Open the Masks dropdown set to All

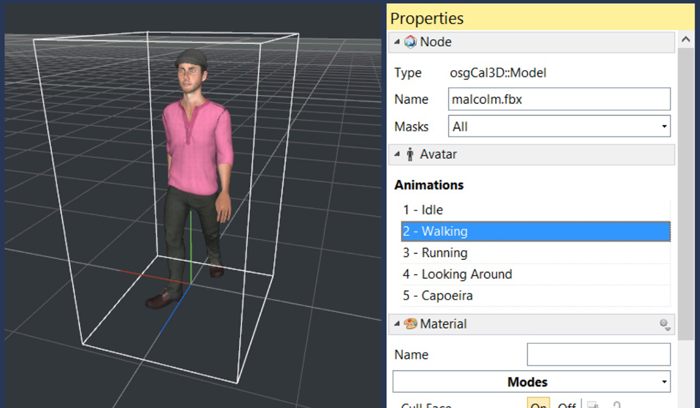559,126
